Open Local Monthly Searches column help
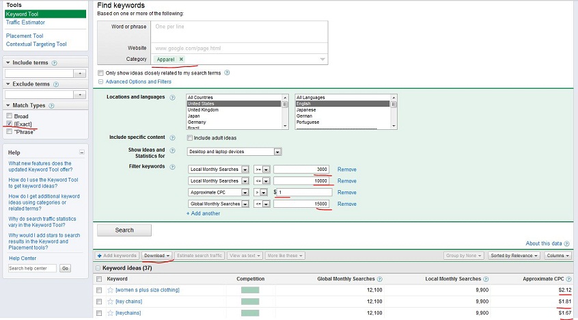 coord(486,279)
